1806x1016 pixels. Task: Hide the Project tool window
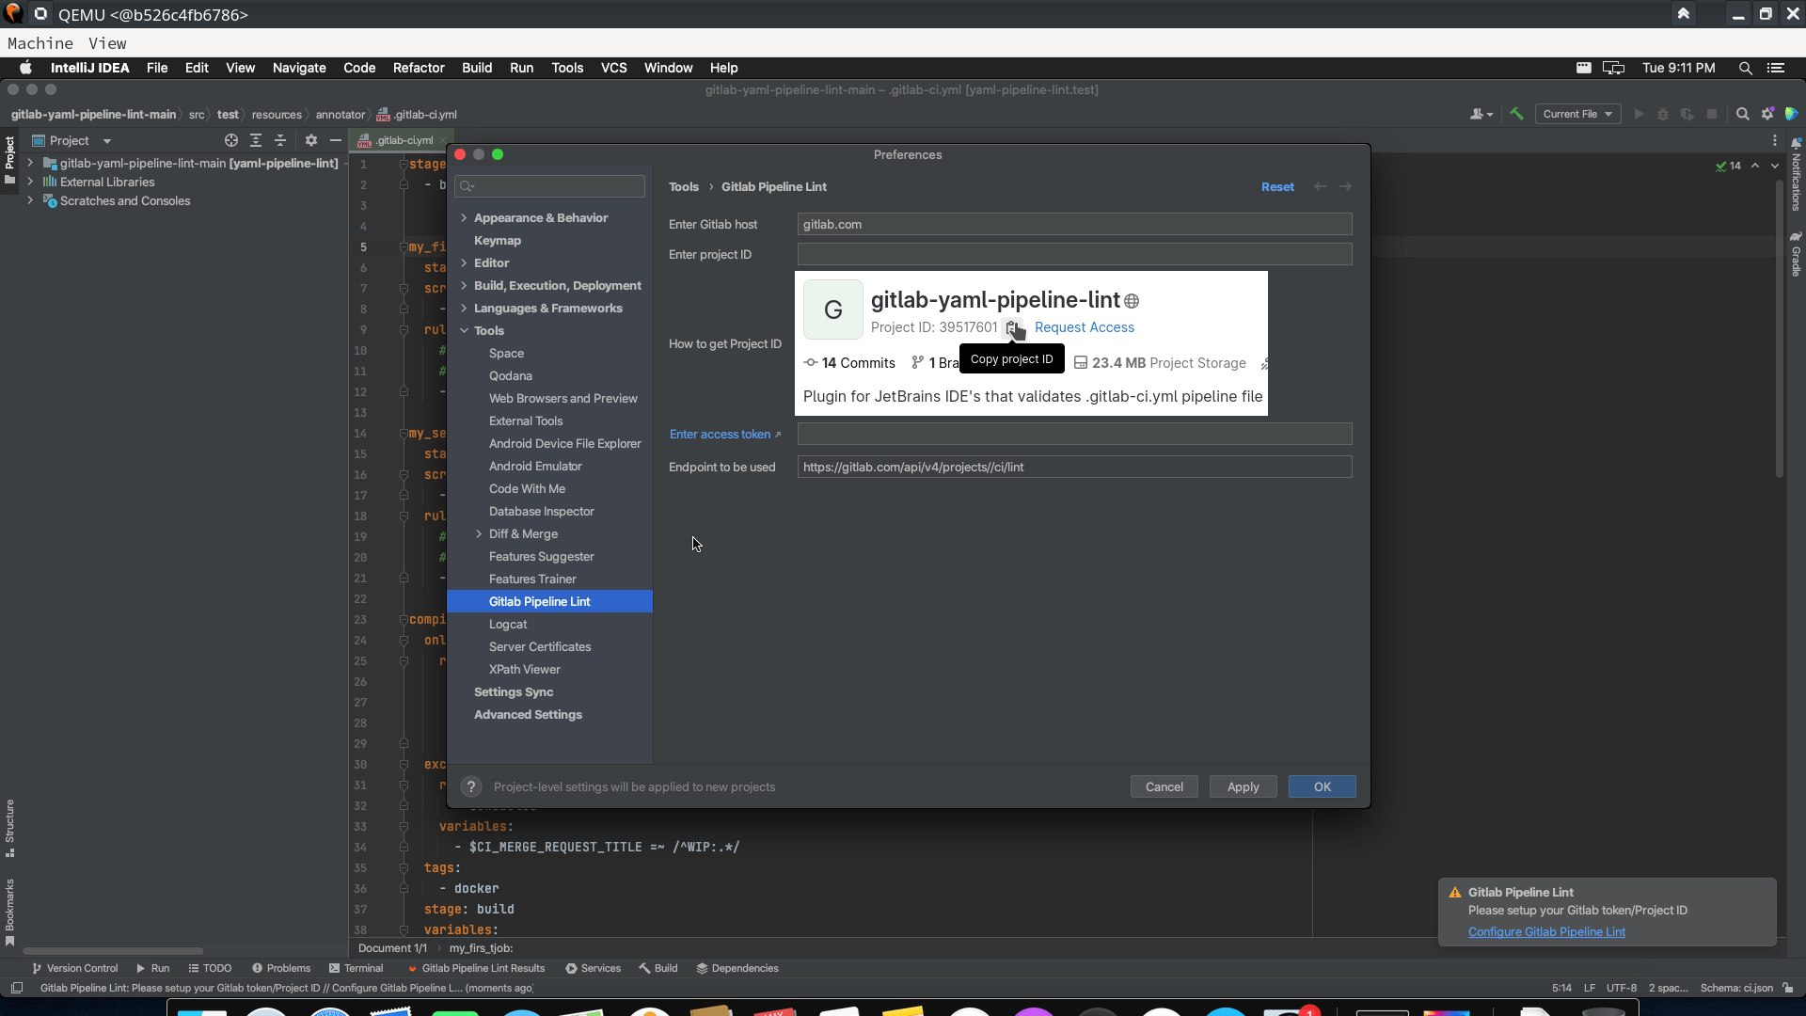[x=336, y=140]
